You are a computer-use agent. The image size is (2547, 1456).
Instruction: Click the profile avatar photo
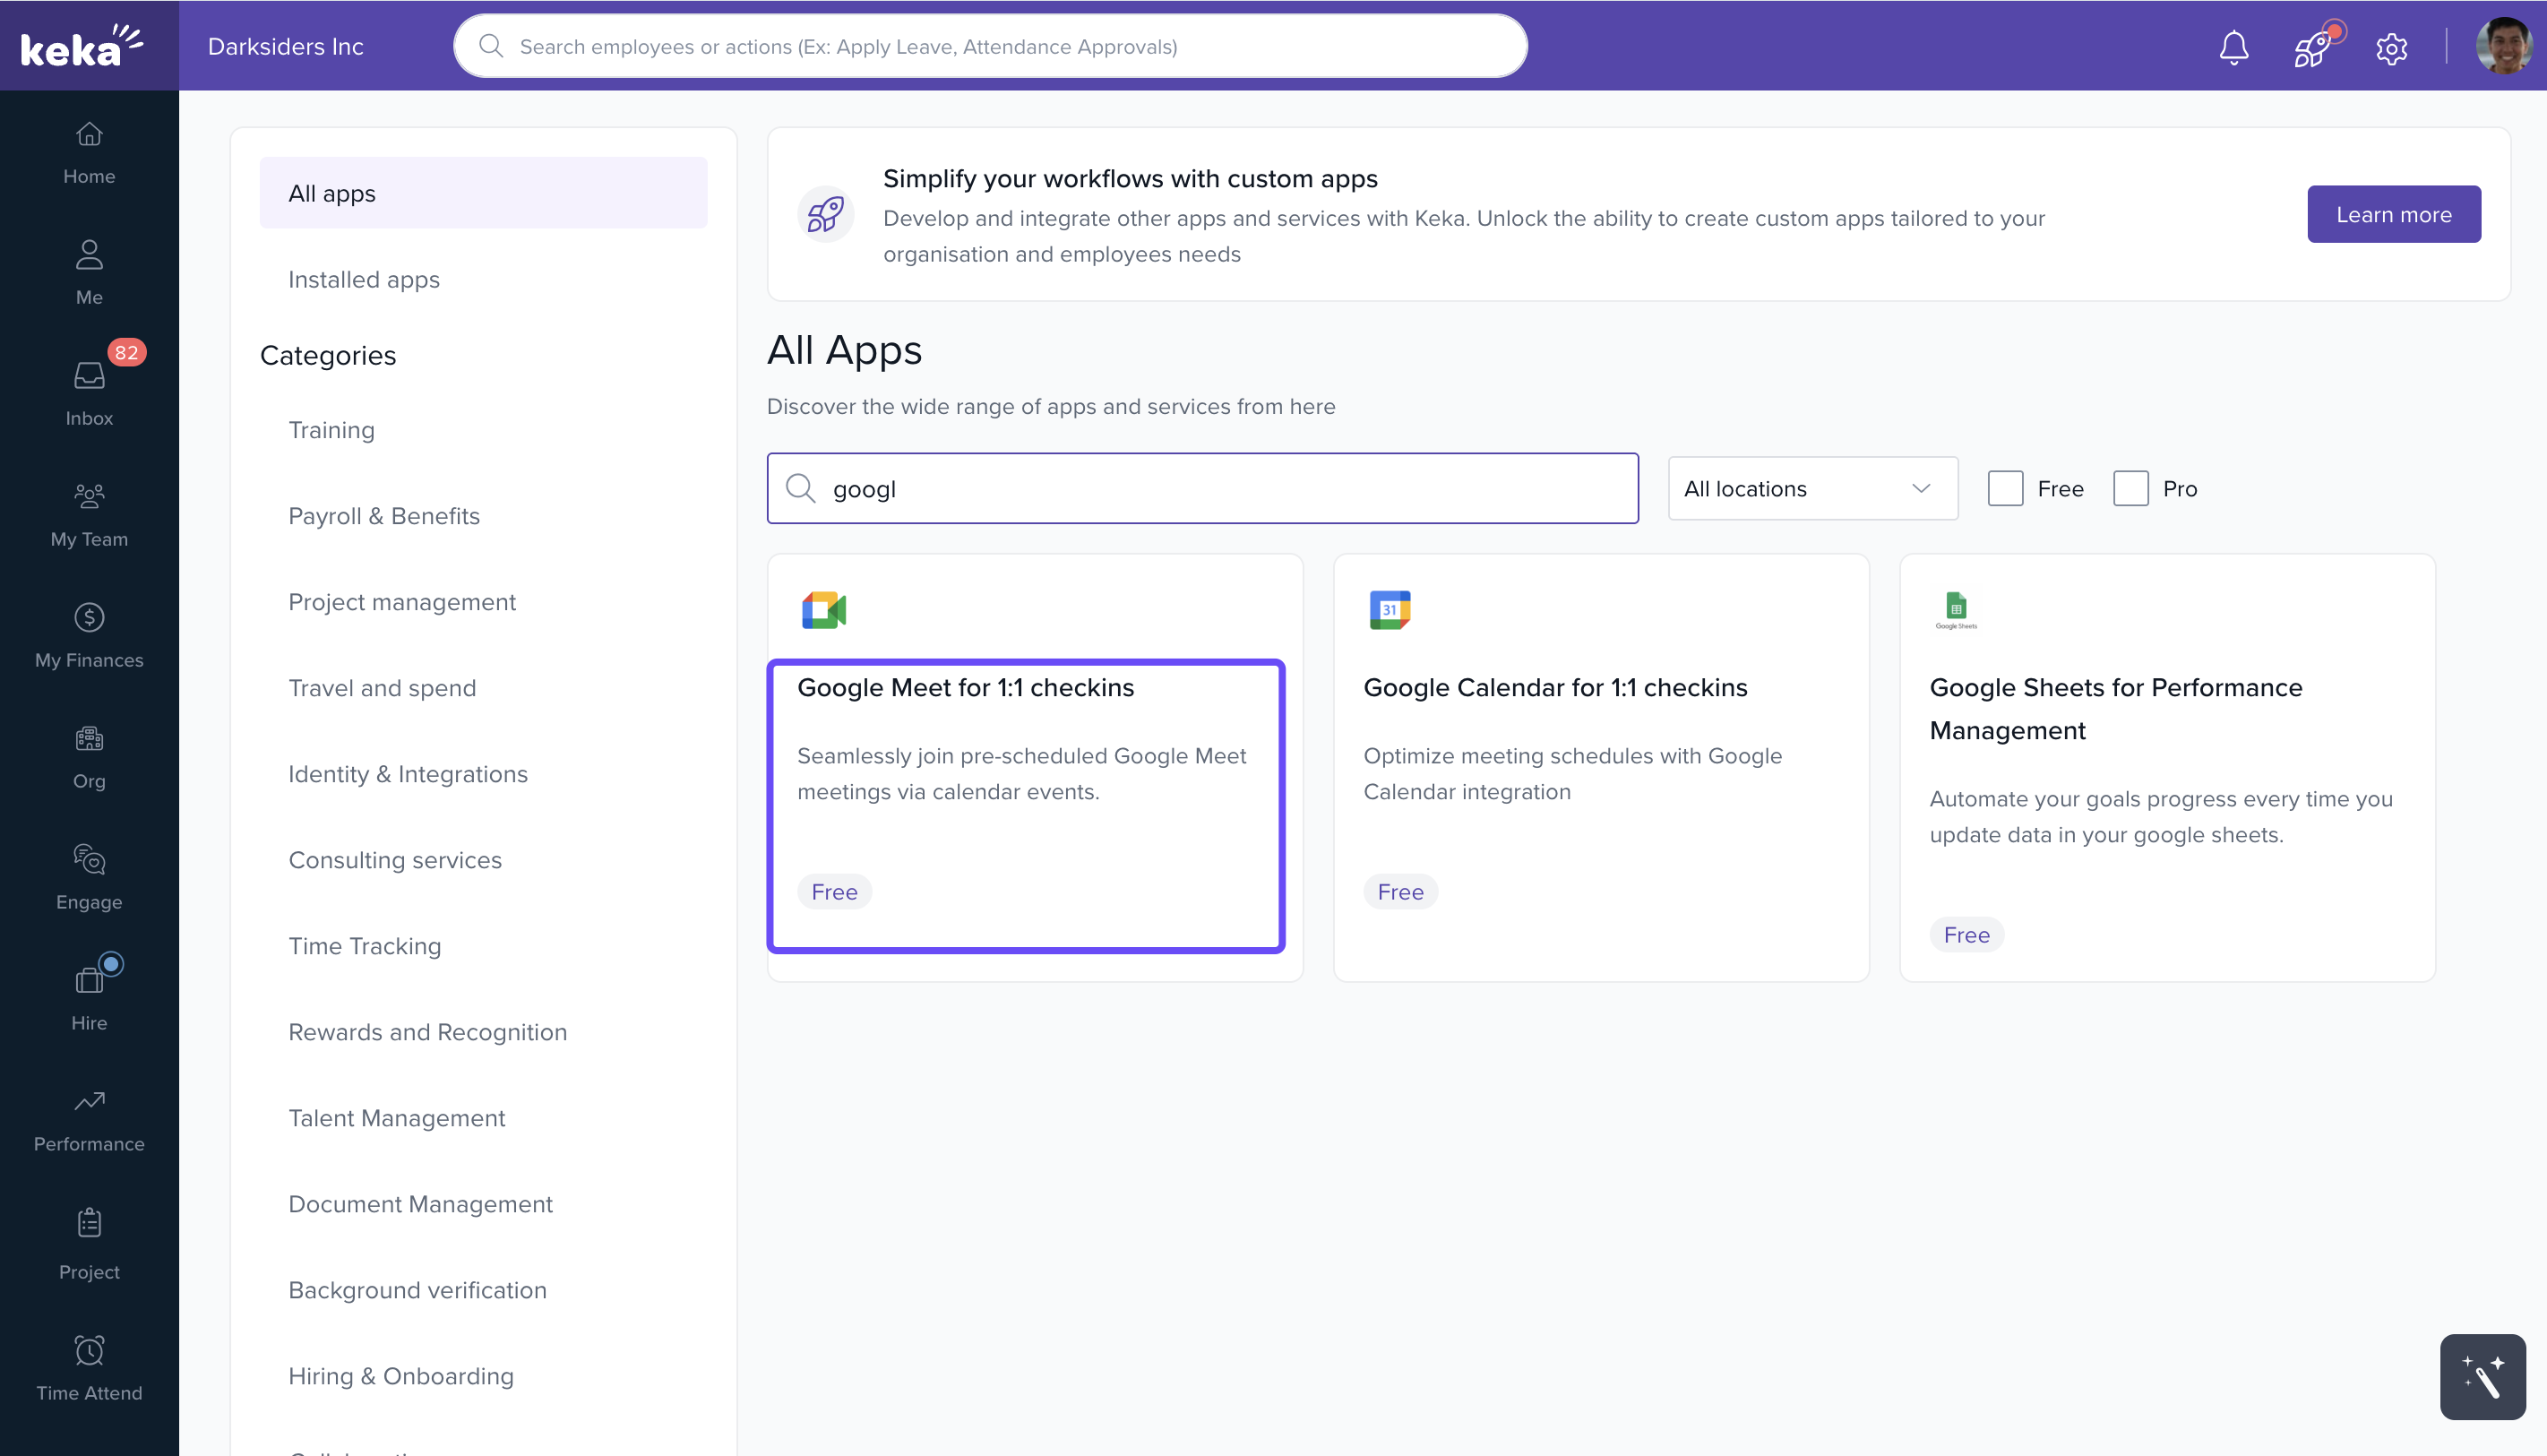(x=2505, y=45)
